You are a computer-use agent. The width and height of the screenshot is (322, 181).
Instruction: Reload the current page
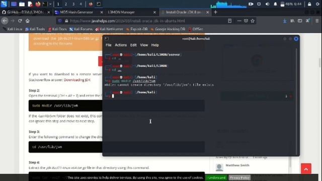[x=20, y=21]
